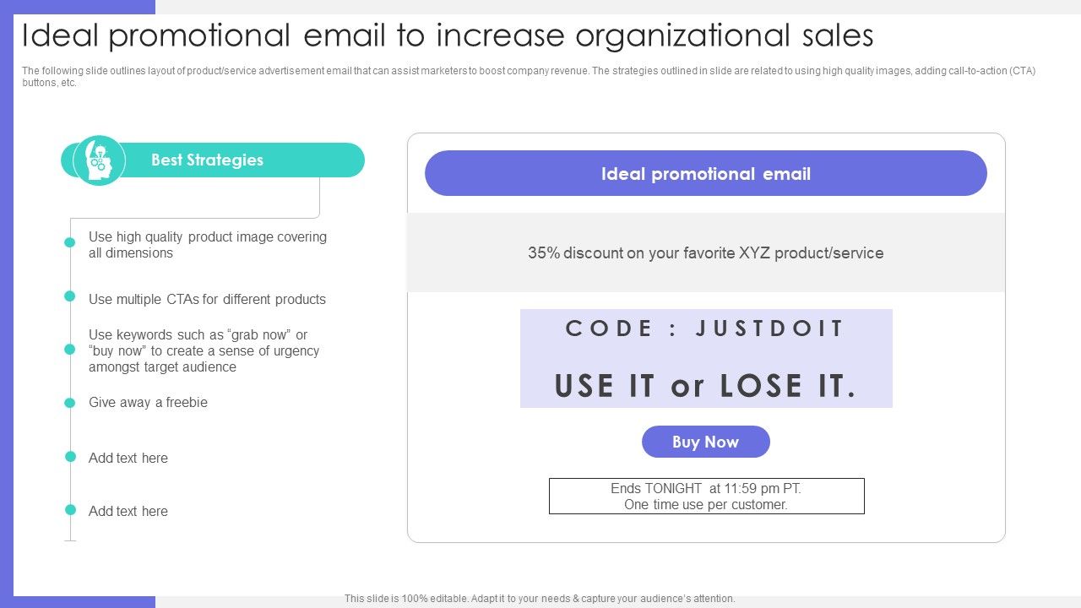Select the Best Strategies header pill
This screenshot has height=608, width=1081.
tap(213, 160)
